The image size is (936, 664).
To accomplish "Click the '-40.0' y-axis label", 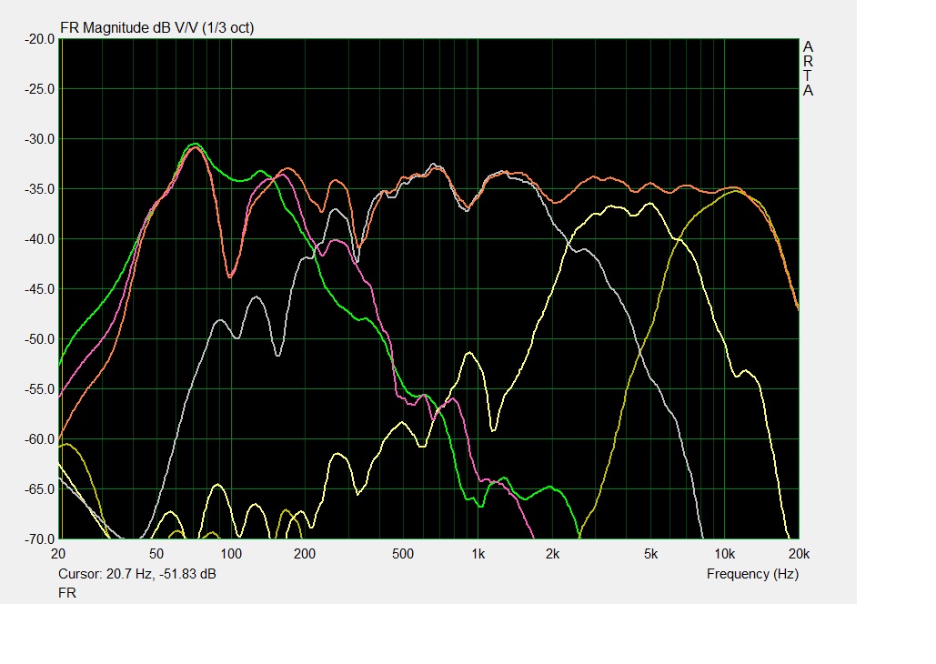I will tap(39, 239).
